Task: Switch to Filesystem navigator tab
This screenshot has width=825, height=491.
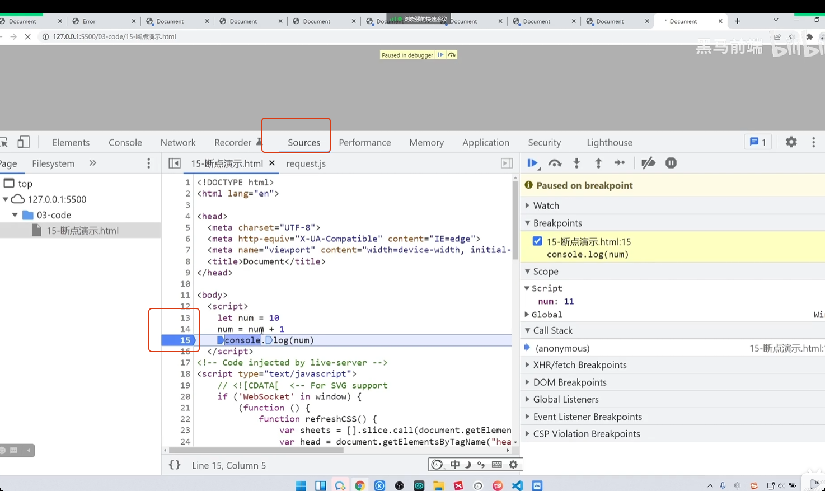Action: pyautogui.click(x=53, y=163)
